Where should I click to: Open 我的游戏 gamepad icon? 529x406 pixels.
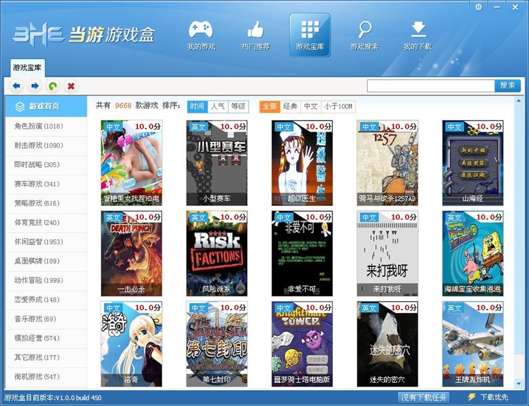(200, 35)
